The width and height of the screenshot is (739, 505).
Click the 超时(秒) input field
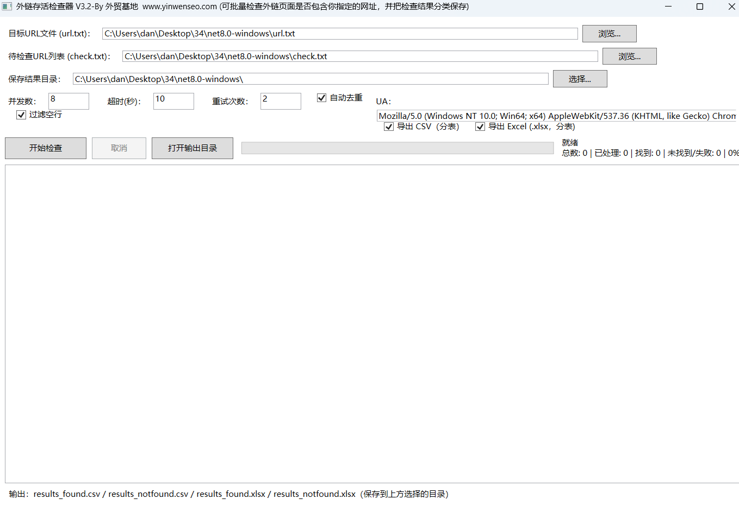(173, 101)
